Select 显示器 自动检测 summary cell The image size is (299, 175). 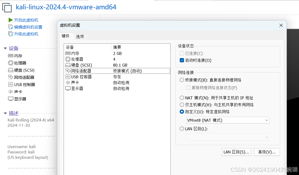121,88
